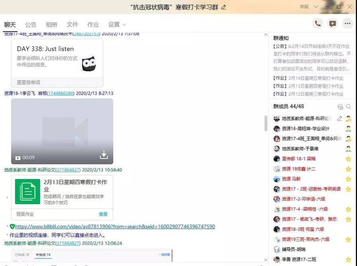This screenshot has height=266, width=357.
Task: Open the more options ellipsis menu
Action: (348, 24)
